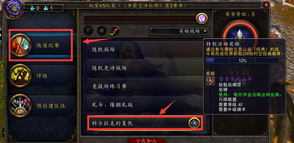Click the honor level dagger emblem

pos(240,37)
